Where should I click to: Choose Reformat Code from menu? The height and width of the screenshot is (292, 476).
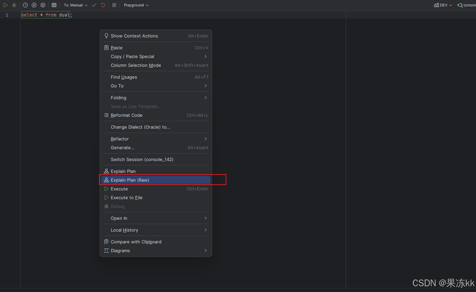pos(156,115)
